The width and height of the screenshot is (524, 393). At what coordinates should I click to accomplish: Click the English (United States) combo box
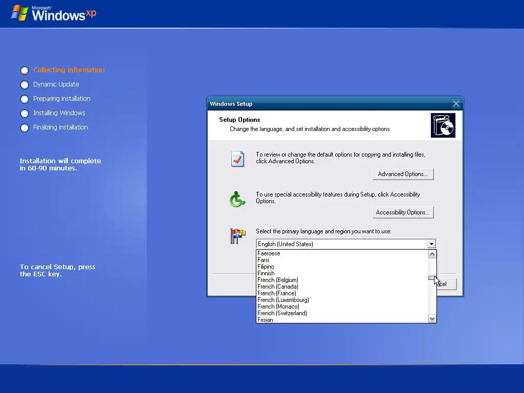[x=346, y=244]
